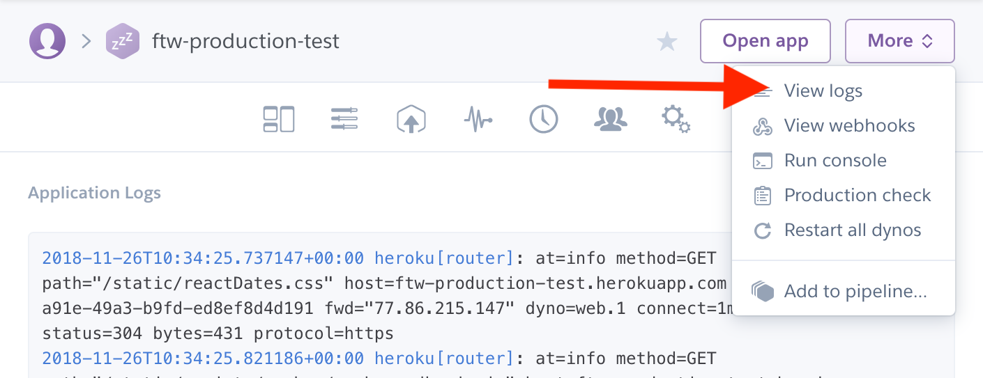Screen dimensions: 983x378
Task: Click the ftw-production-test app name
Action: [245, 41]
